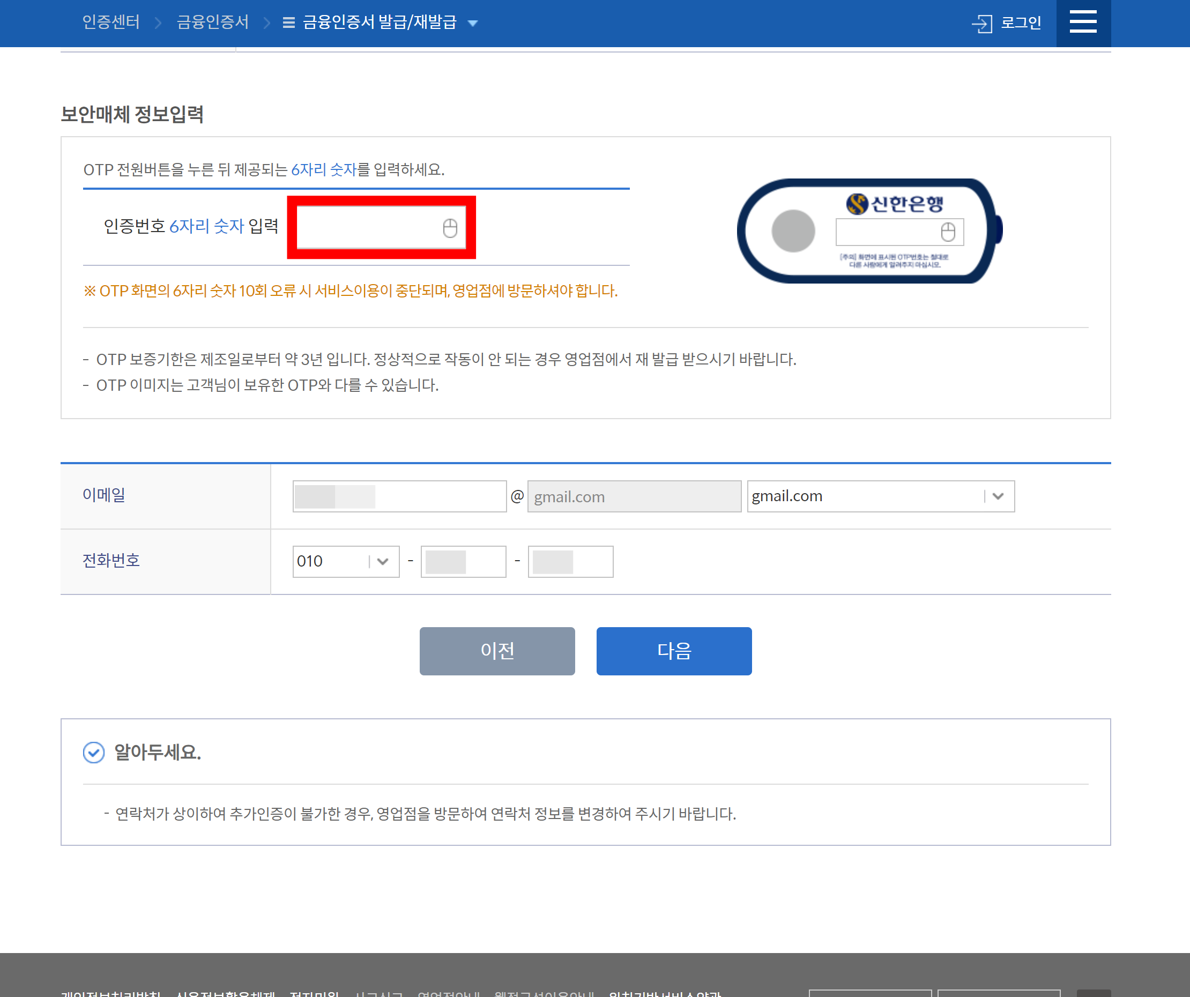Expand the 금융인증서 발급/재발급 dropdown arrow
The height and width of the screenshot is (997, 1190).
[473, 23]
